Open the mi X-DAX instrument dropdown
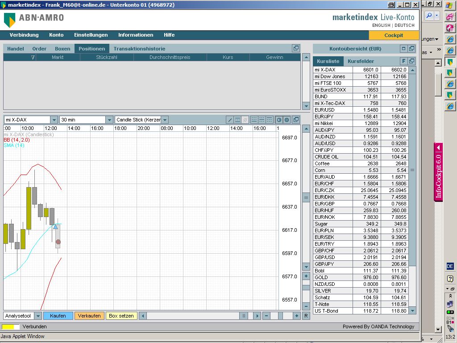Image resolution: width=457 pixels, height=343 pixels. pos(54,120)
